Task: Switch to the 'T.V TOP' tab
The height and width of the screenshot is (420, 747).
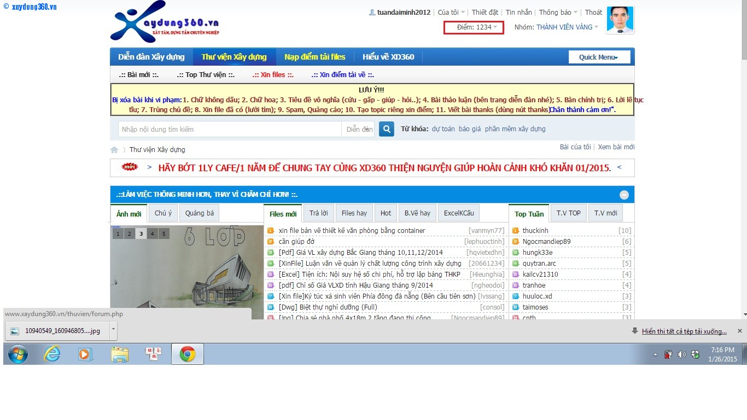Action: click(x=569, y=213)
